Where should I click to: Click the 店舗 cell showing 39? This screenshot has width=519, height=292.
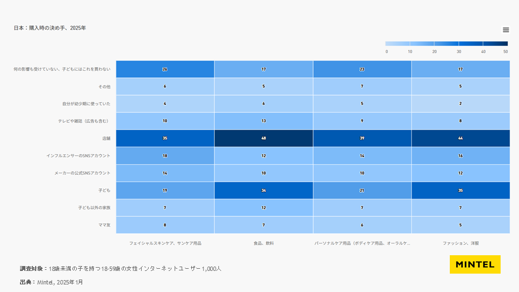point(362,138)
